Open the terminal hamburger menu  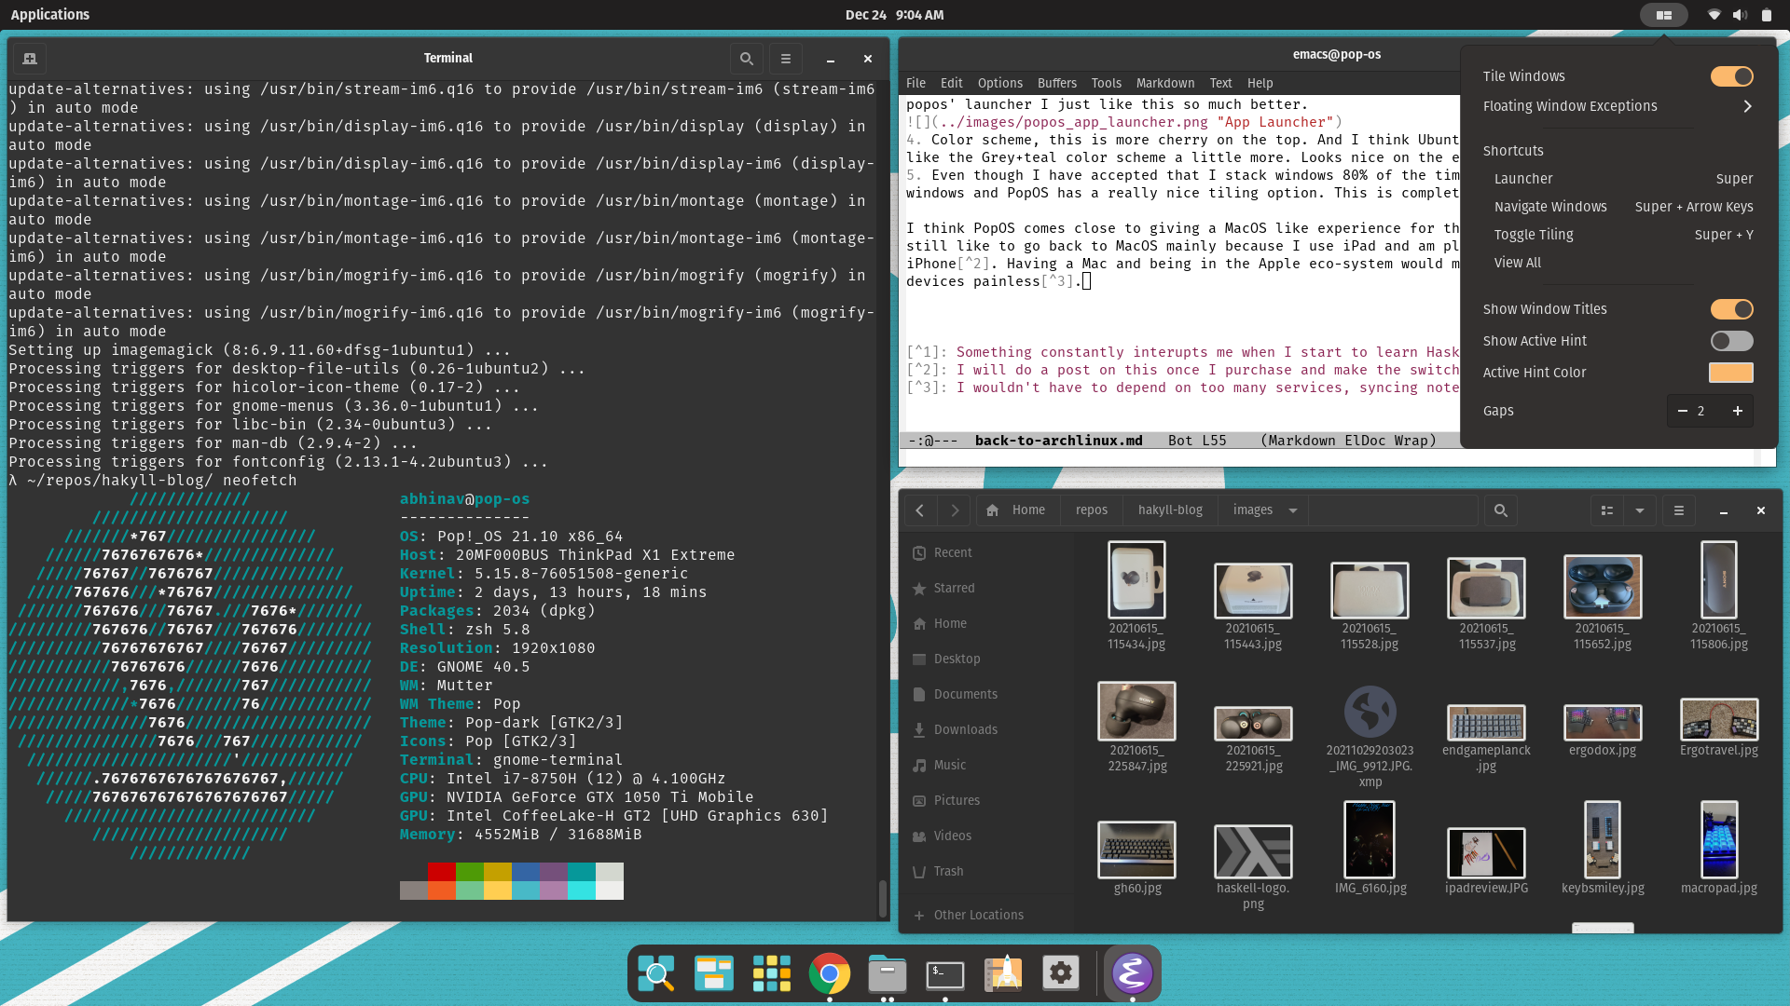tap(785, 58)
